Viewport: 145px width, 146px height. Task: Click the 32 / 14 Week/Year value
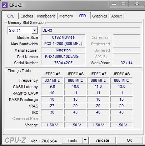tap(126, 63)
